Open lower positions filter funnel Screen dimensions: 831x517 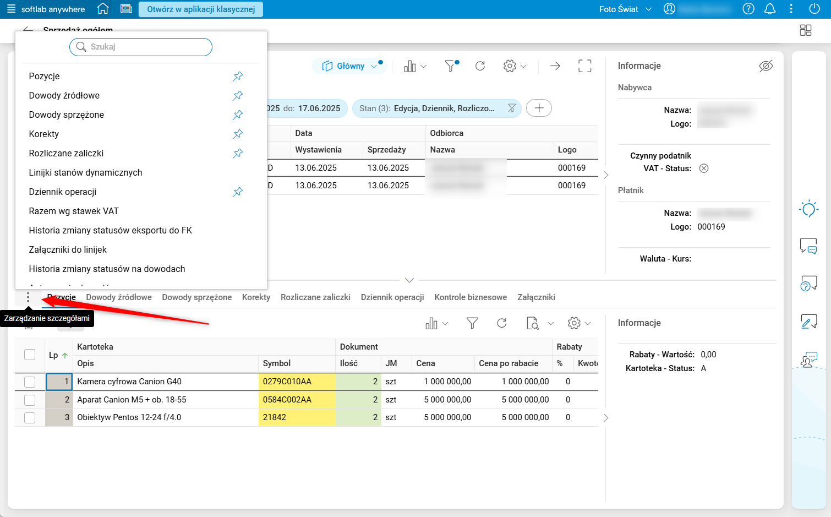click(472, 323)
